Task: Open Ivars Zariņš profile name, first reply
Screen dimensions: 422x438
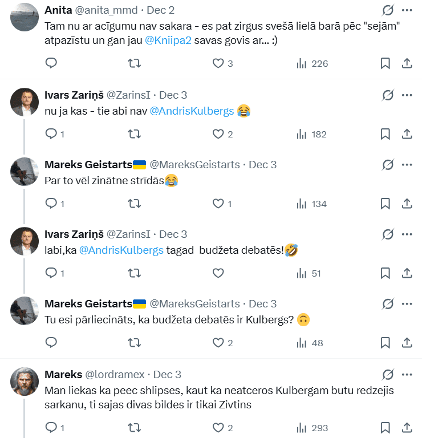Action: coord(74,95)
